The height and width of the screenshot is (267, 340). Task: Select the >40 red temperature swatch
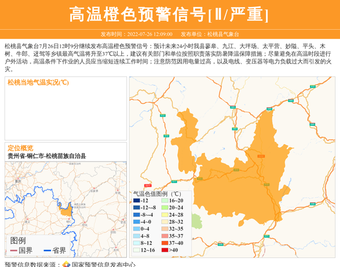tap(164, 249)
